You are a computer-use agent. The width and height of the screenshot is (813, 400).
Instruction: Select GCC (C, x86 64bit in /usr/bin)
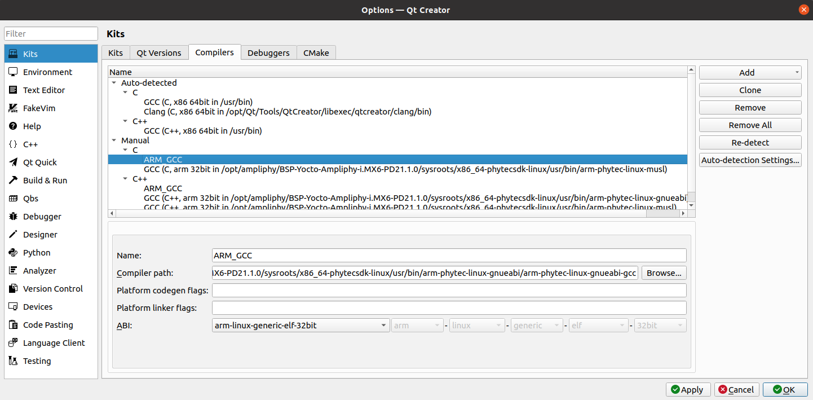pos(198,102)
